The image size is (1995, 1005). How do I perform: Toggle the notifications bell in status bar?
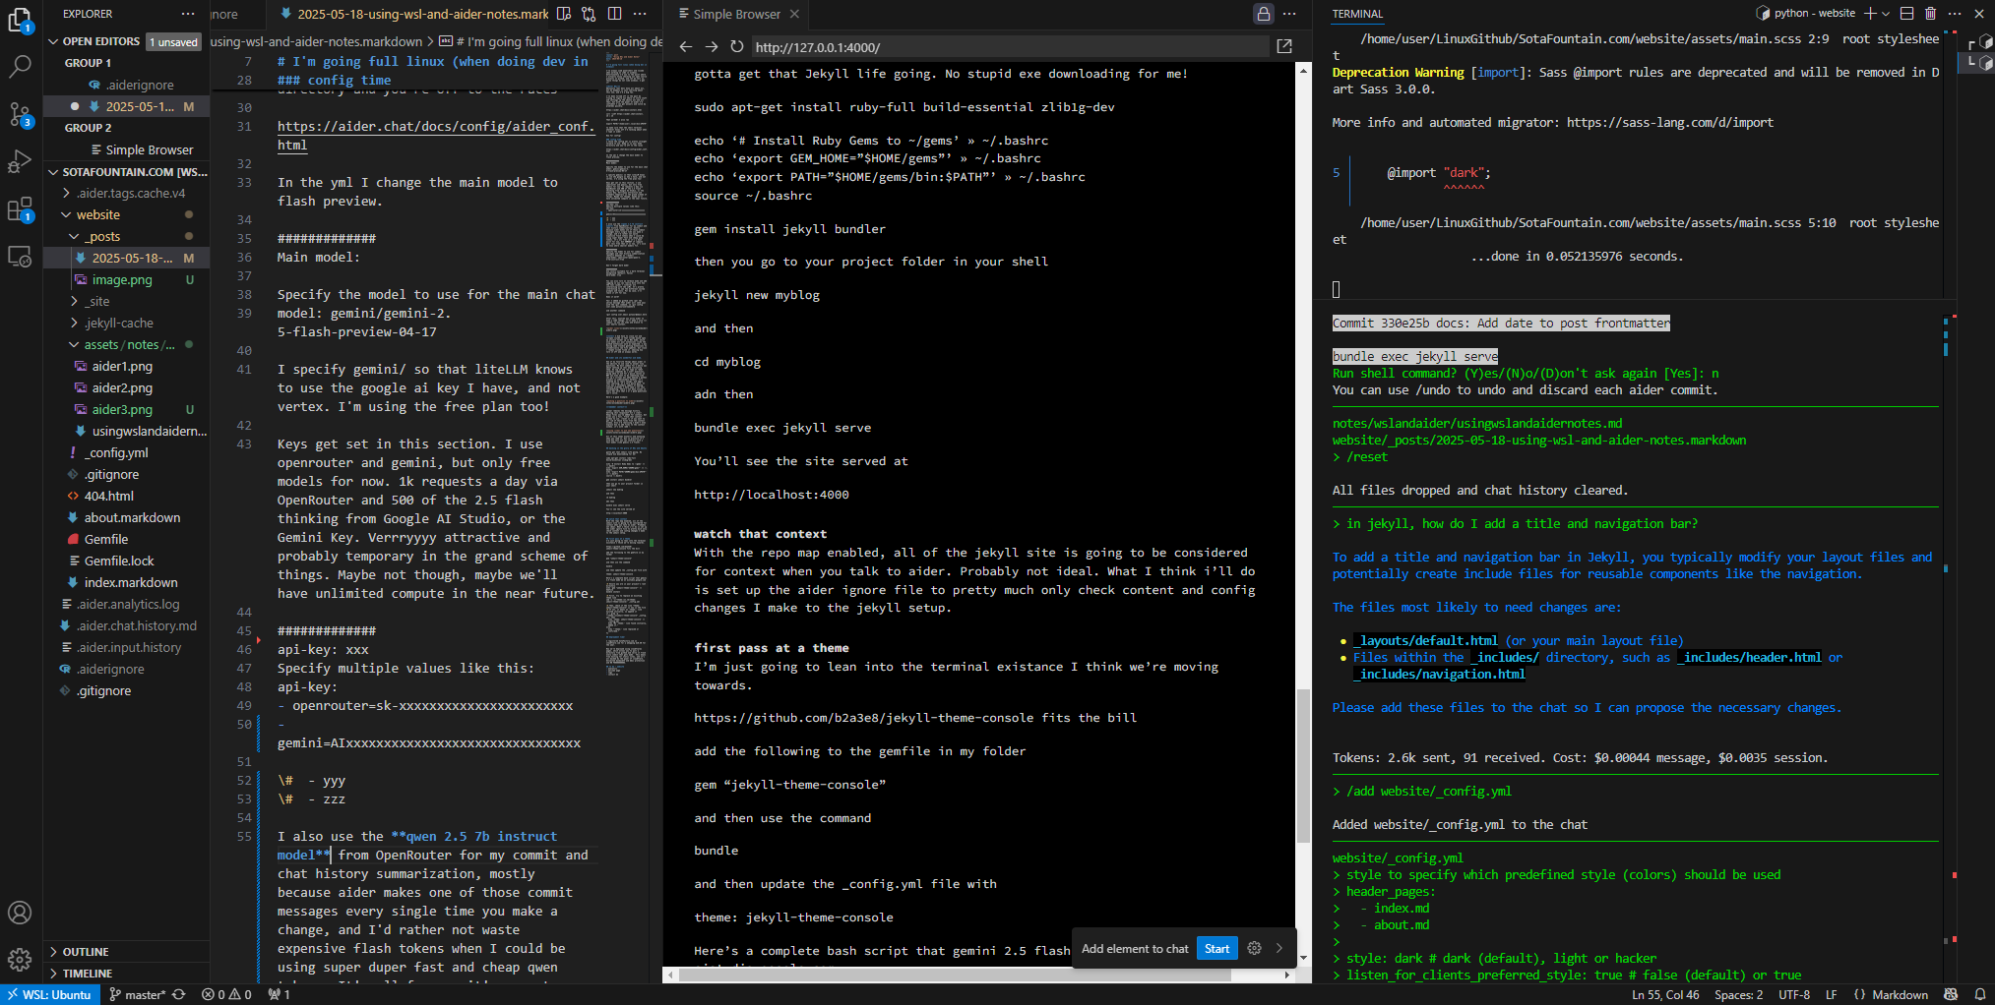pos(1979,994)
